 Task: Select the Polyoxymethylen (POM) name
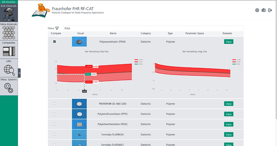click(112, 42)
